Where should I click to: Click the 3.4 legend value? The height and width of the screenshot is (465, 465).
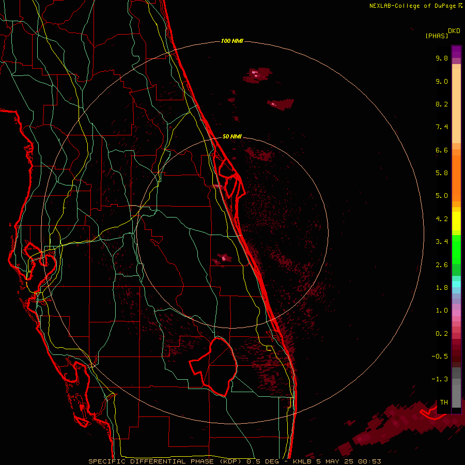[442, 242]
